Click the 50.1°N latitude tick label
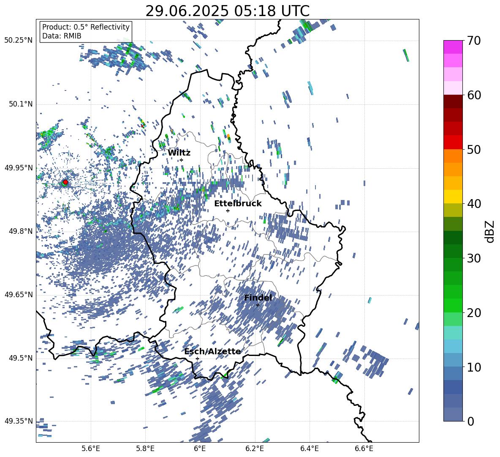The width and height of the screenshot is (500, 457). click(x=21, y=104)
